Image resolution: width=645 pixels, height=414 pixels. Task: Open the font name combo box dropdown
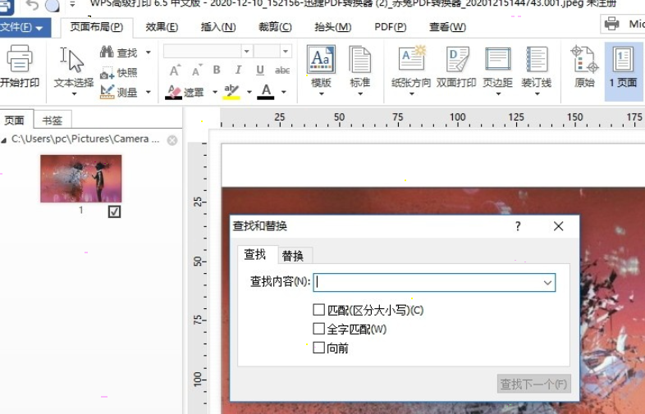click(x=246, y=52)
